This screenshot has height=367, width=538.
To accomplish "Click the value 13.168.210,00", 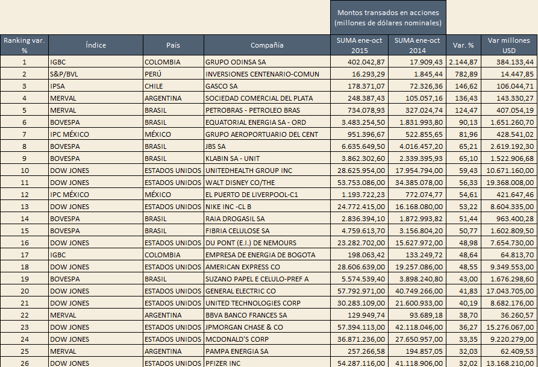I will click(x=509, y=363).
